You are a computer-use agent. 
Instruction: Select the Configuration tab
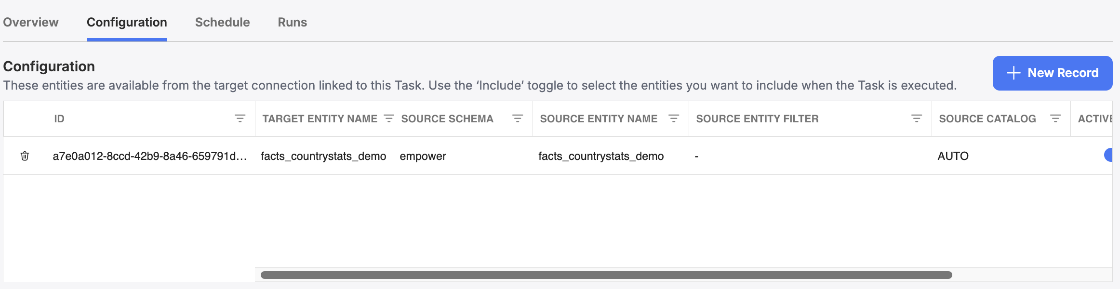(x=127, y=22)
